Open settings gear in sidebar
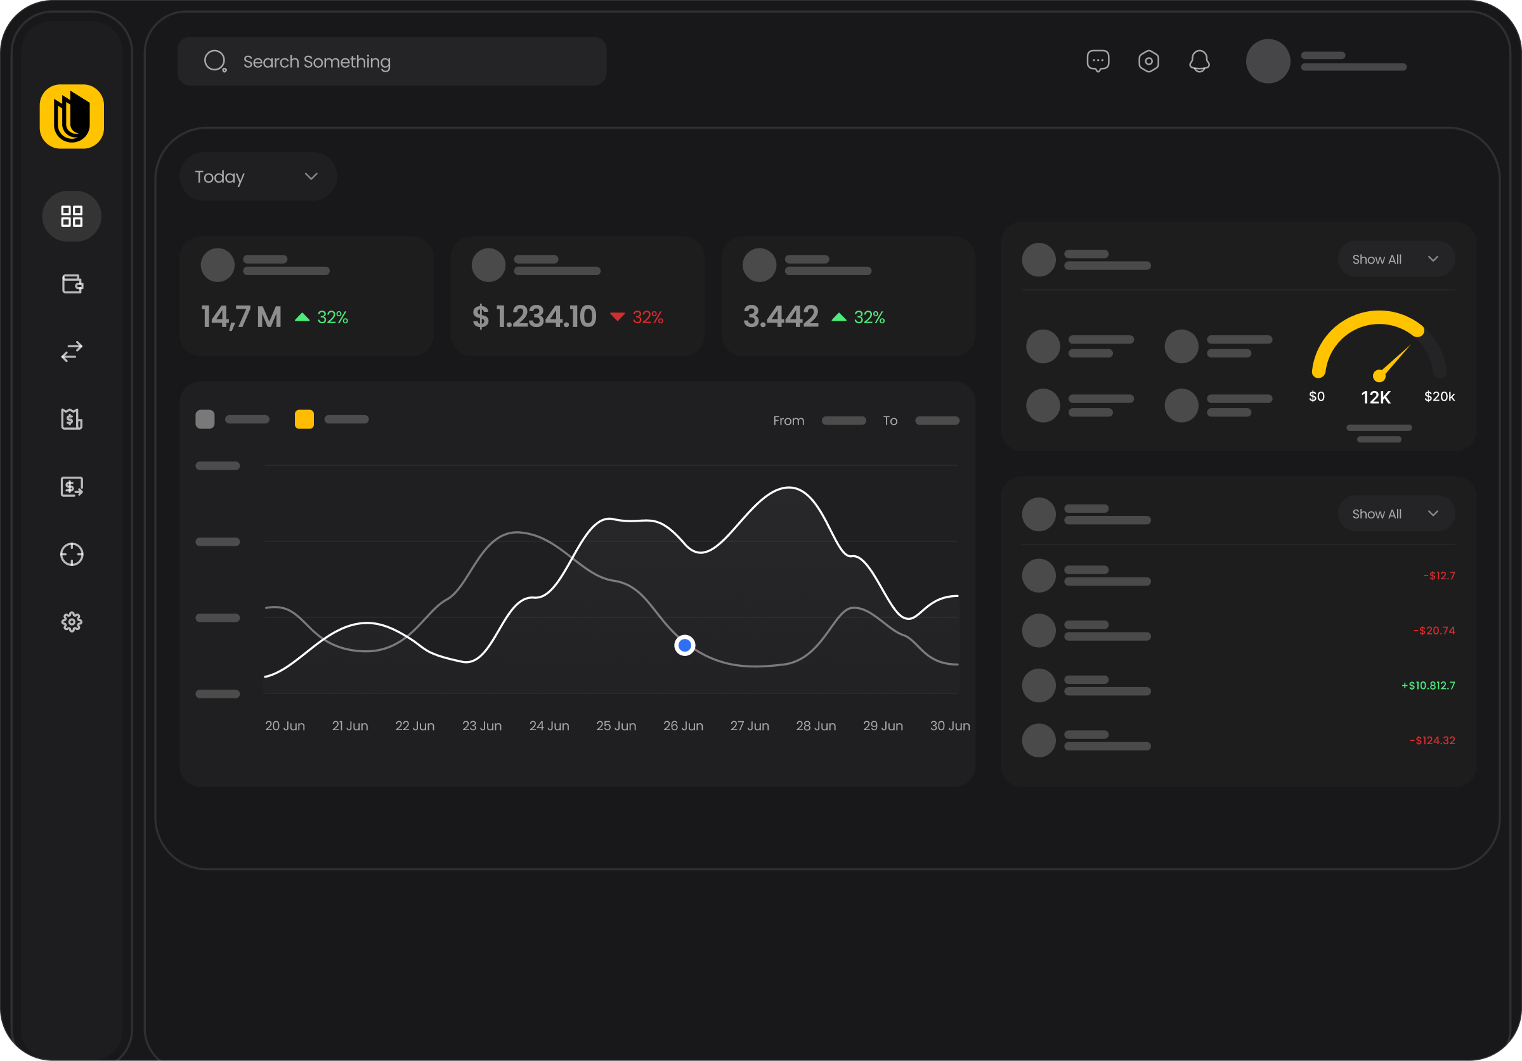This screenshot has width=1522, height=1061. pos(72,622)
